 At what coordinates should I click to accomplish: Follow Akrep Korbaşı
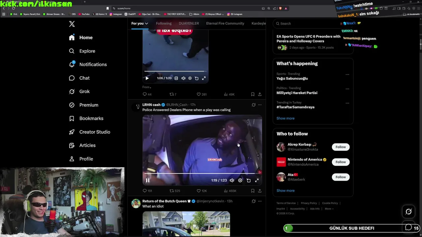click(341, 147)
